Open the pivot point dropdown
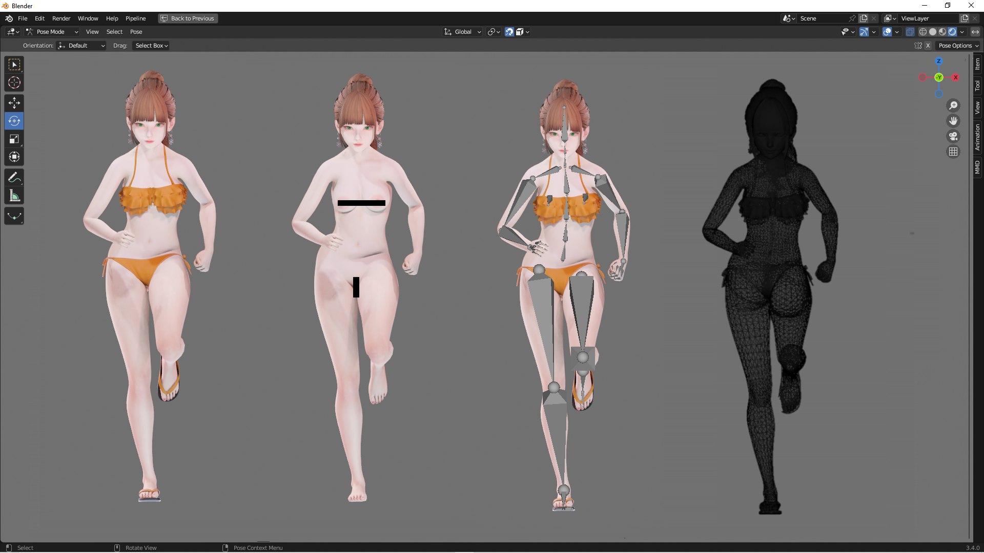 [x=494, y=32]
